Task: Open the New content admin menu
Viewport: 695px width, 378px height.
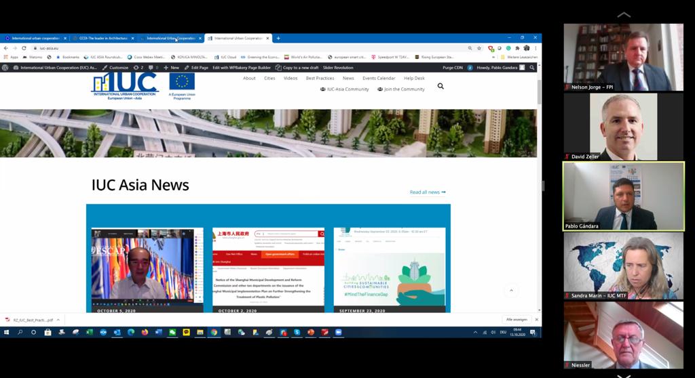Action: [171, 68]
